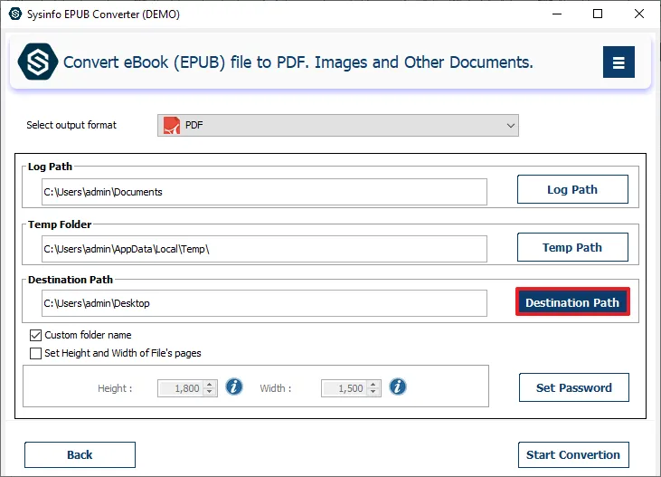Image resolution: width=661 pixels, height=477 pixels.
Task: Maximize the EPUB Converter window
Action: (x=598, y=14)
